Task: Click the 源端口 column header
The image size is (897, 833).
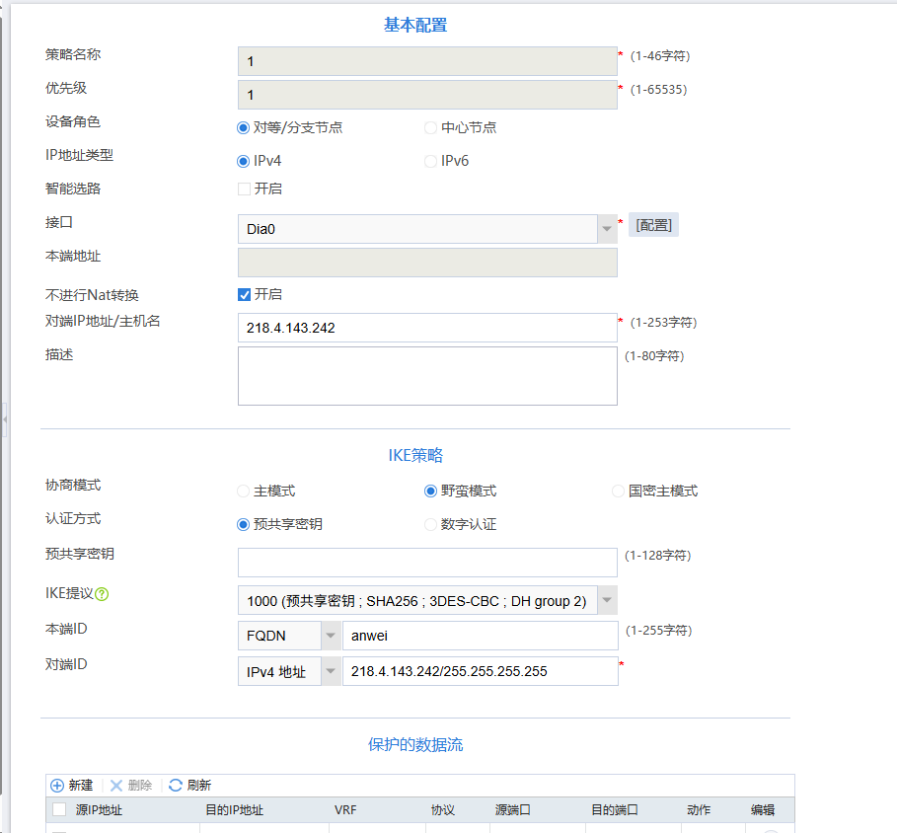Action: pyautogui.click(x=512, y=809)
